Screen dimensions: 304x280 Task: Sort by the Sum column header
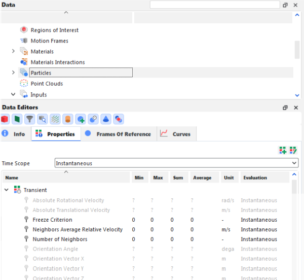[x=179, y=178]
